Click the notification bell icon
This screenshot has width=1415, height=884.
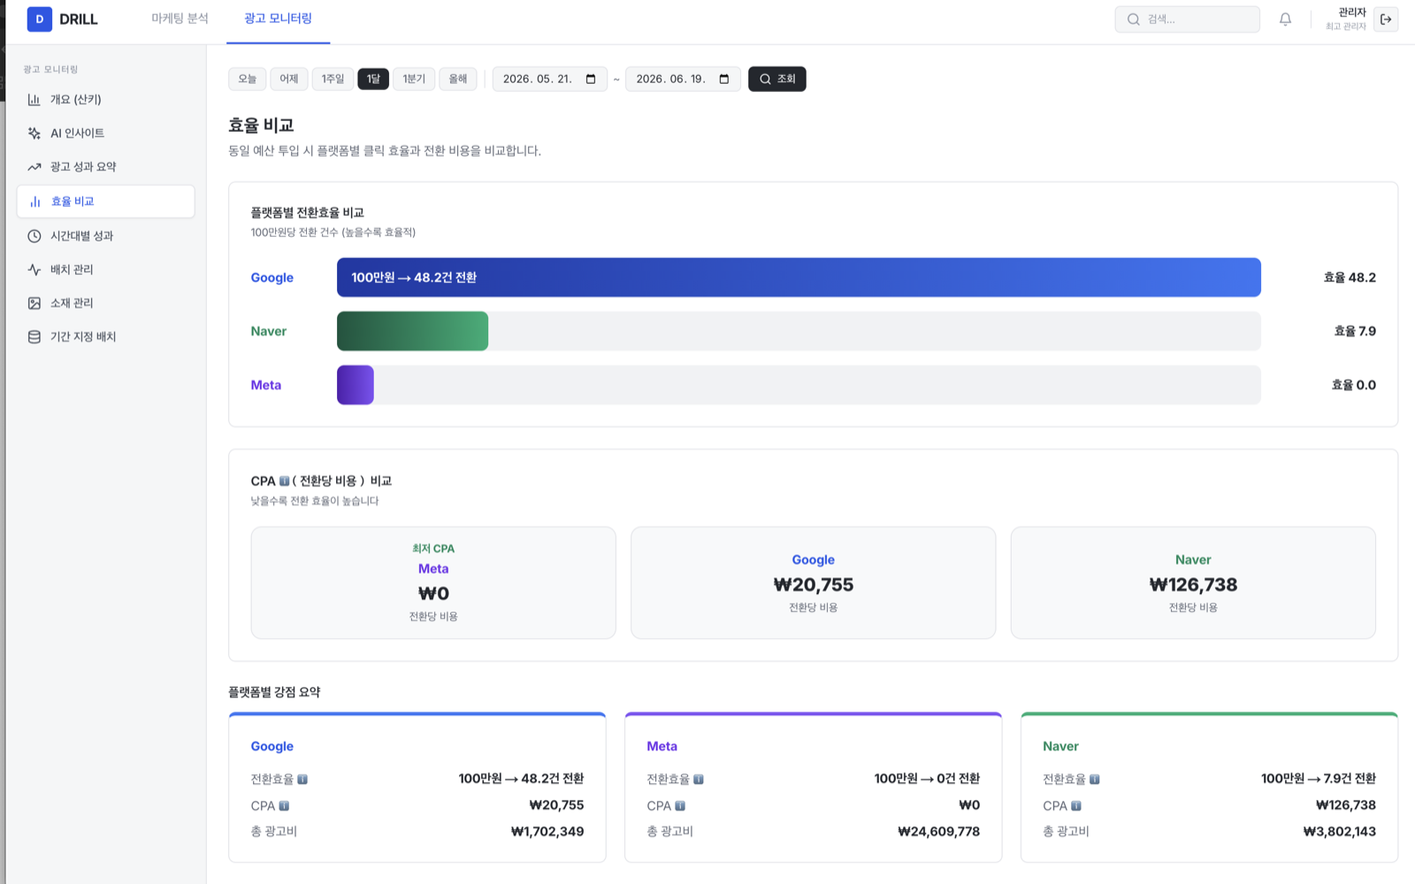[x=1285, y=19]
